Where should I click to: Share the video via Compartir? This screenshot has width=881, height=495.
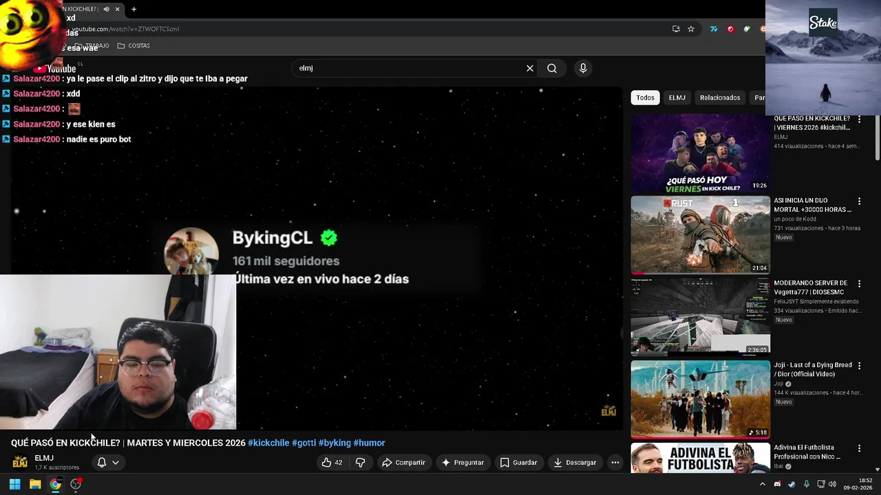tap(403, 463)
